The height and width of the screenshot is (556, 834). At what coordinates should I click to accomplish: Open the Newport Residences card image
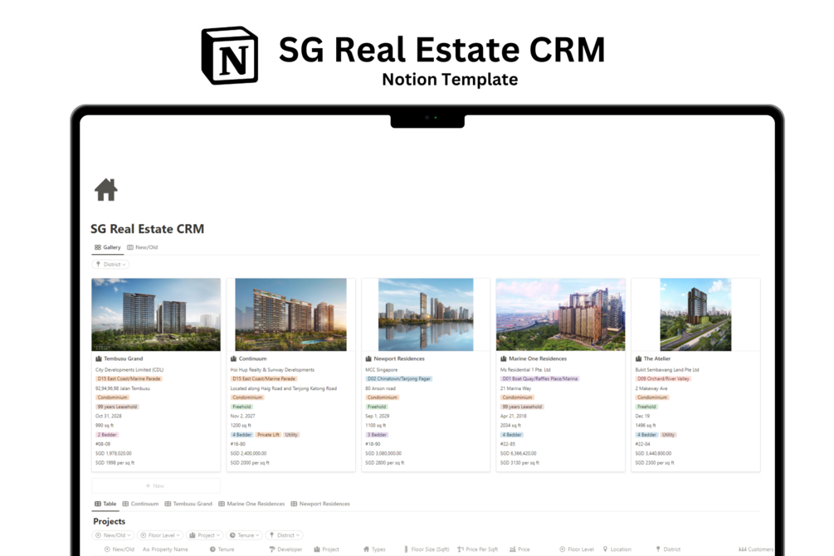[426, 315]
